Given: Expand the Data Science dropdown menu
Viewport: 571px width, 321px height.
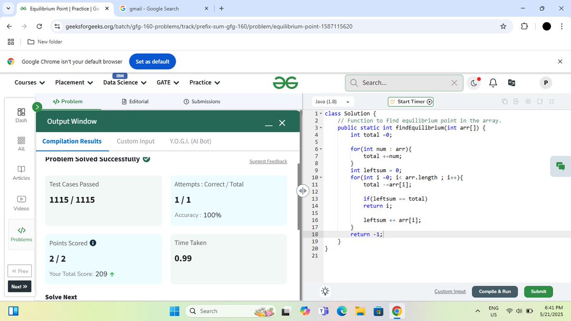Looking at the screenshot, I should pos(125,82).
